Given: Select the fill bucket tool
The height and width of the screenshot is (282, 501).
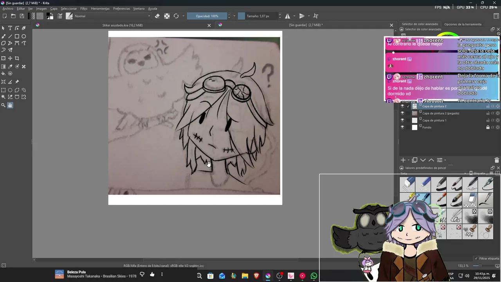Looking at the screenshot, I should 4,73.
